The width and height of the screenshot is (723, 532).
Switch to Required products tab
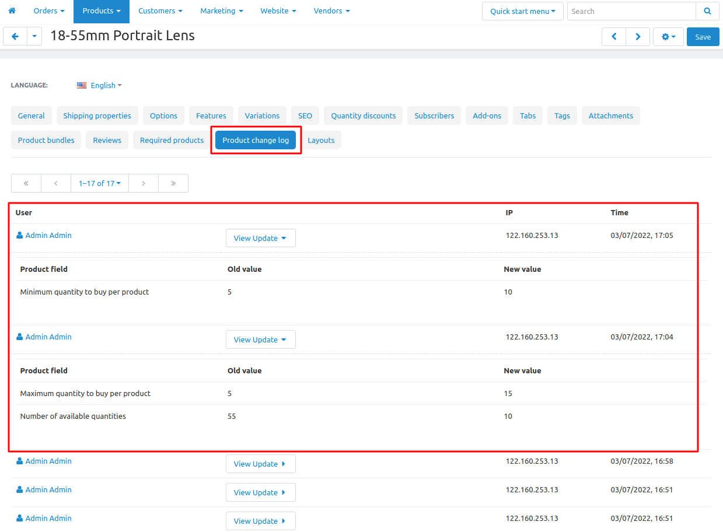click(x=172, y=140)
